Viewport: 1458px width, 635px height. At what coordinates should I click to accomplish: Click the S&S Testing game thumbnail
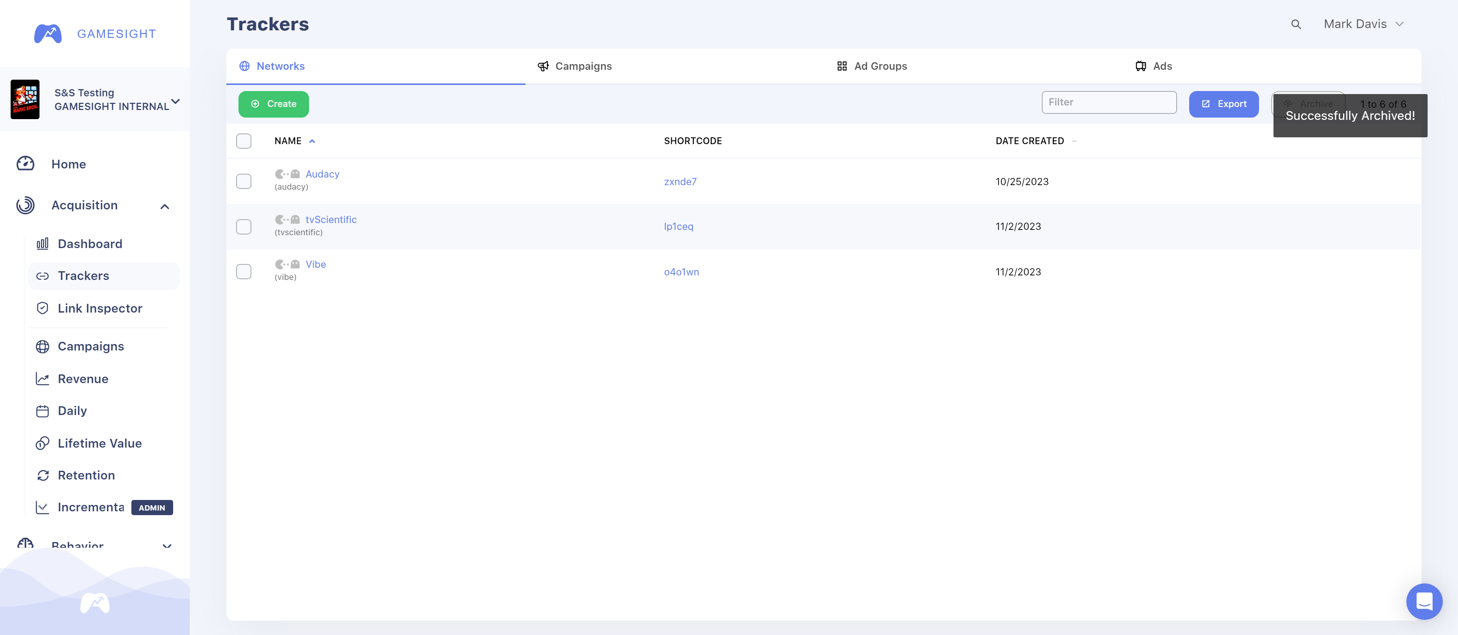pyautogui.click(x=25, y=99)
